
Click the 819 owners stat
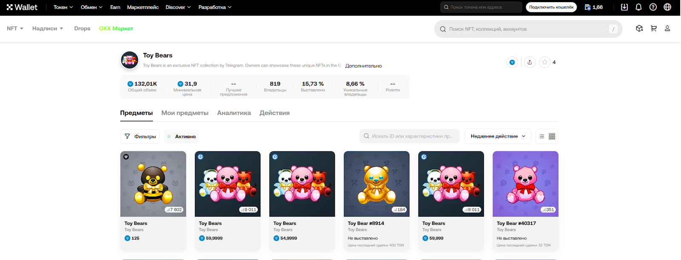coord(275,86)
